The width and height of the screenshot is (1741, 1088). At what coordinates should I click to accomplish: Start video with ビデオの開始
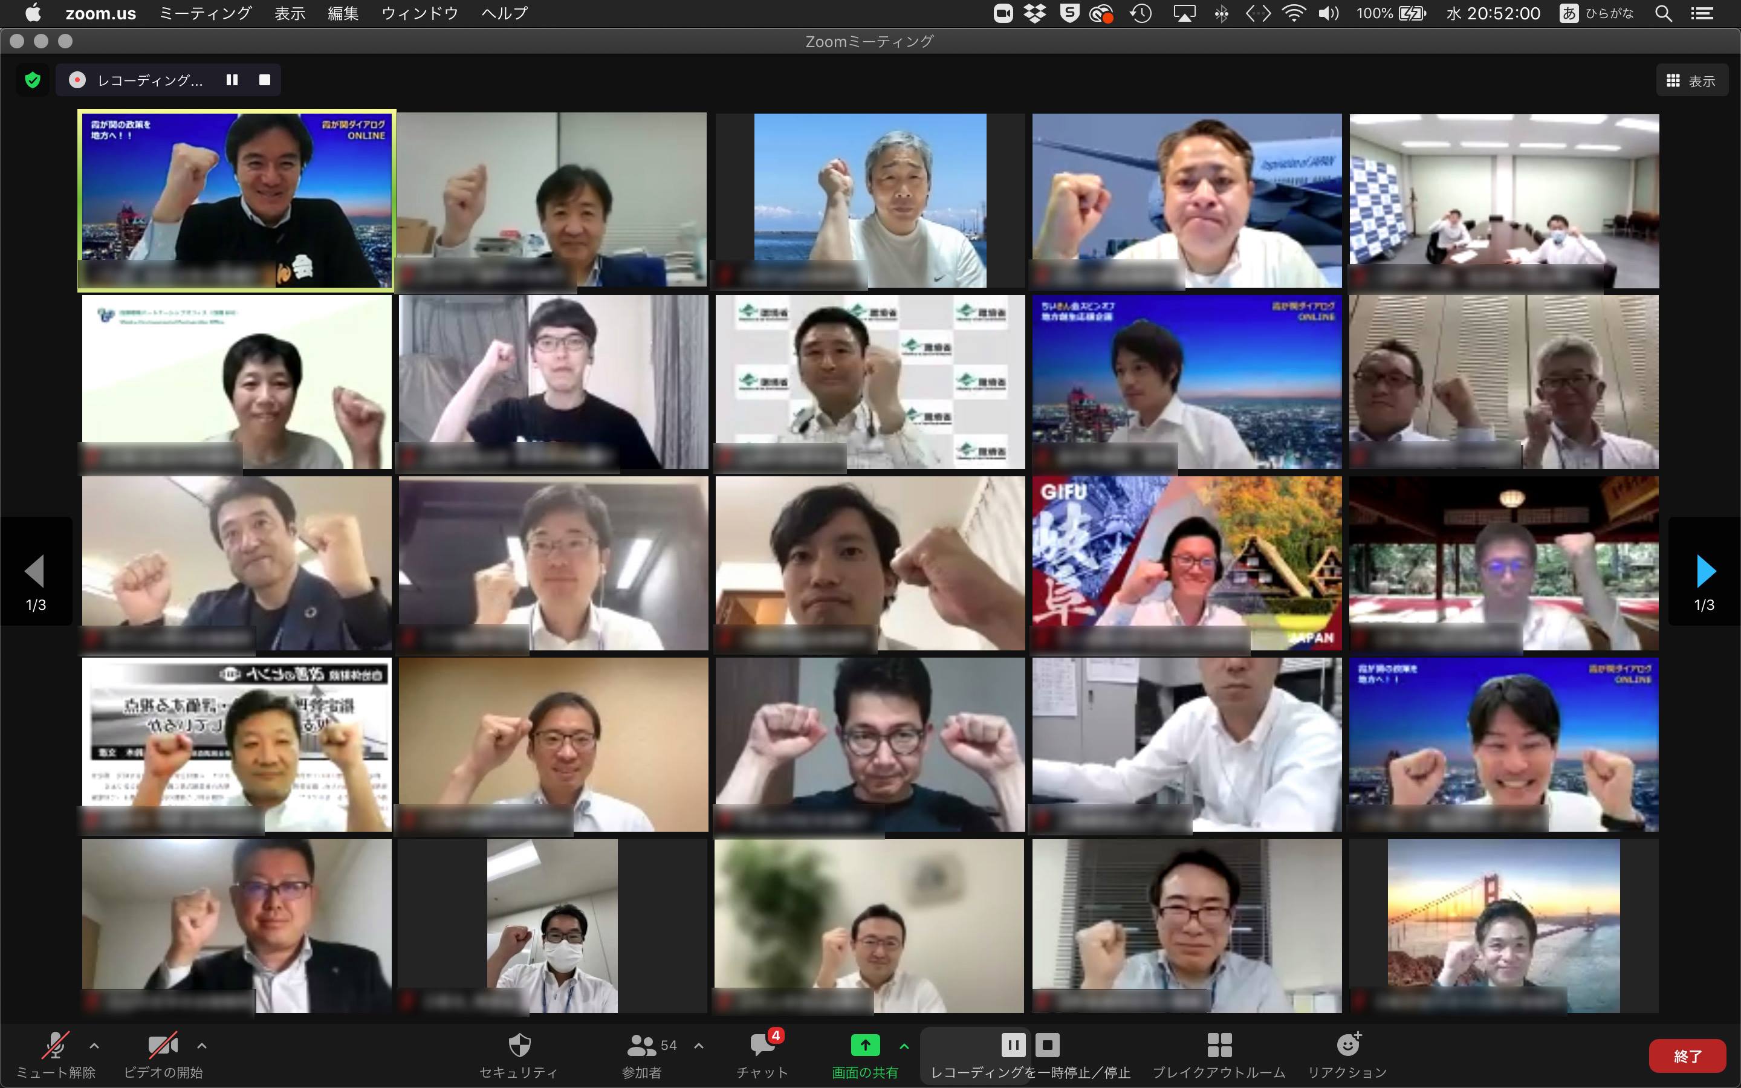163,1055
